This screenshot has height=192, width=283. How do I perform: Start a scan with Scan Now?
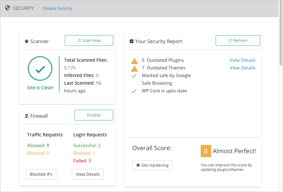[89, 40]
